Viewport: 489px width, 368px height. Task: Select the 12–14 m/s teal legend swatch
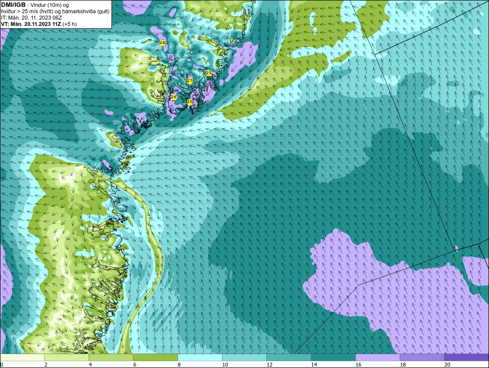289,357
